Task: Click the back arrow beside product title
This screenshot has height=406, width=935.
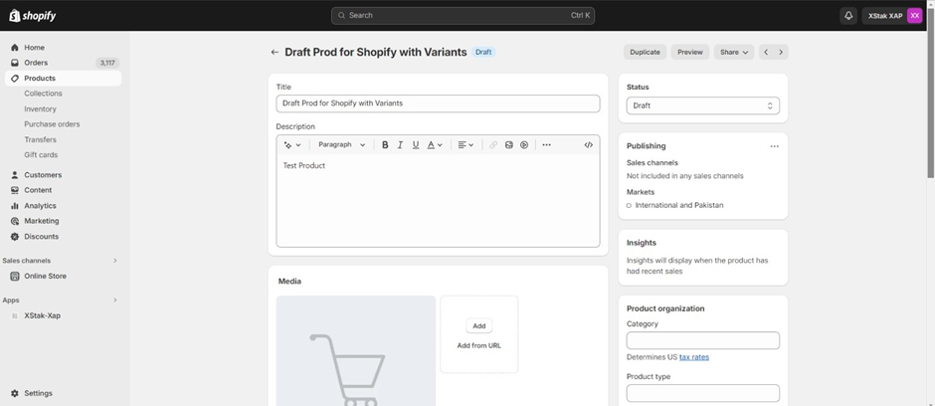Action: (275, 53)
